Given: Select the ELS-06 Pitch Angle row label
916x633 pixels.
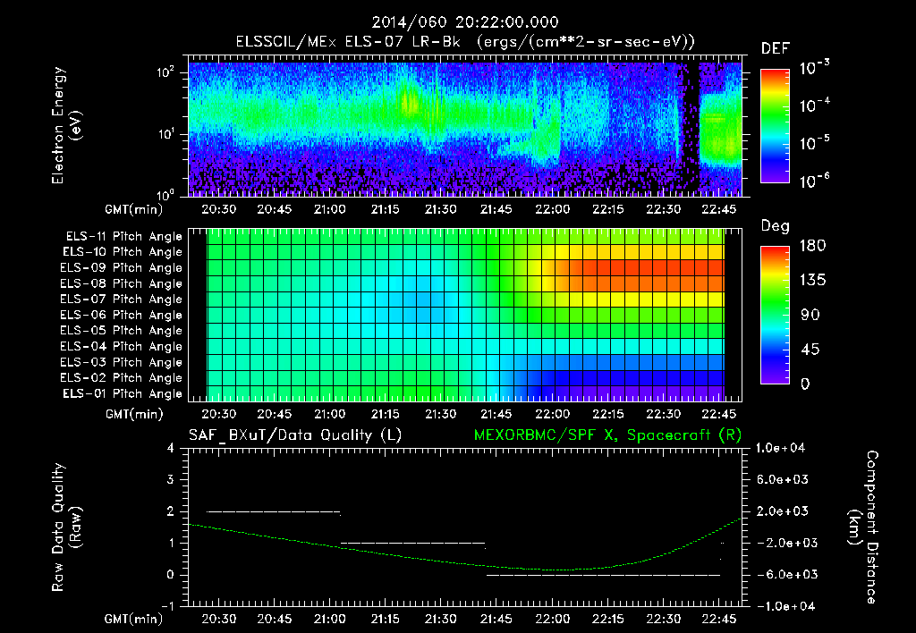Looking at the screenshot, I should pos(122,316).
